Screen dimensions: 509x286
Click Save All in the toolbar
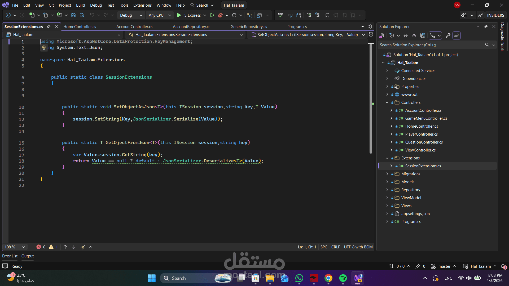82,15
